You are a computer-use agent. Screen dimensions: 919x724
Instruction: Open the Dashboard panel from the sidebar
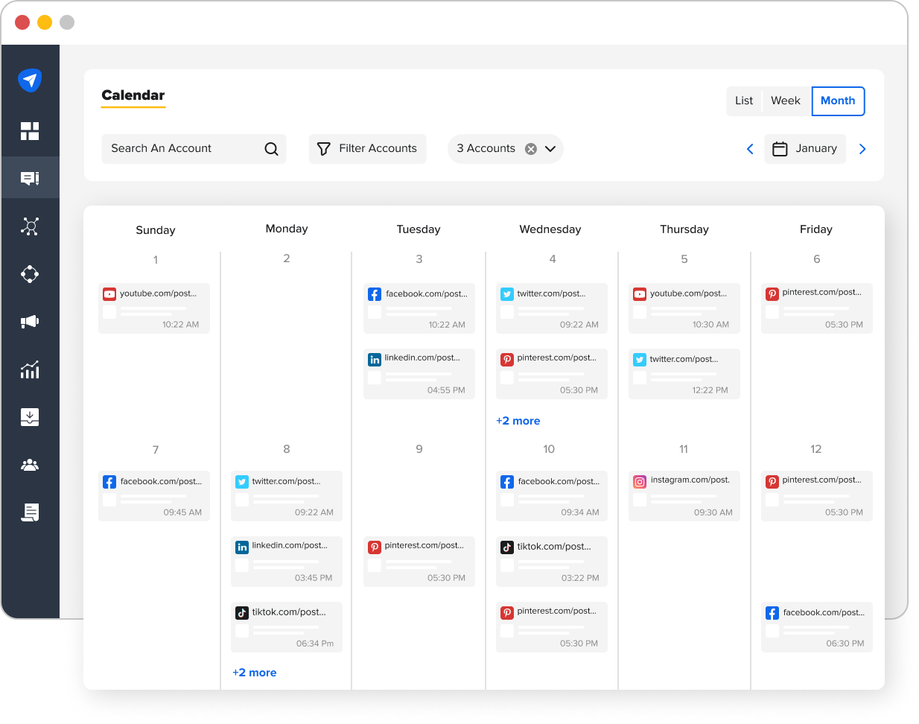pyautogui.click(x=30, y=130)
